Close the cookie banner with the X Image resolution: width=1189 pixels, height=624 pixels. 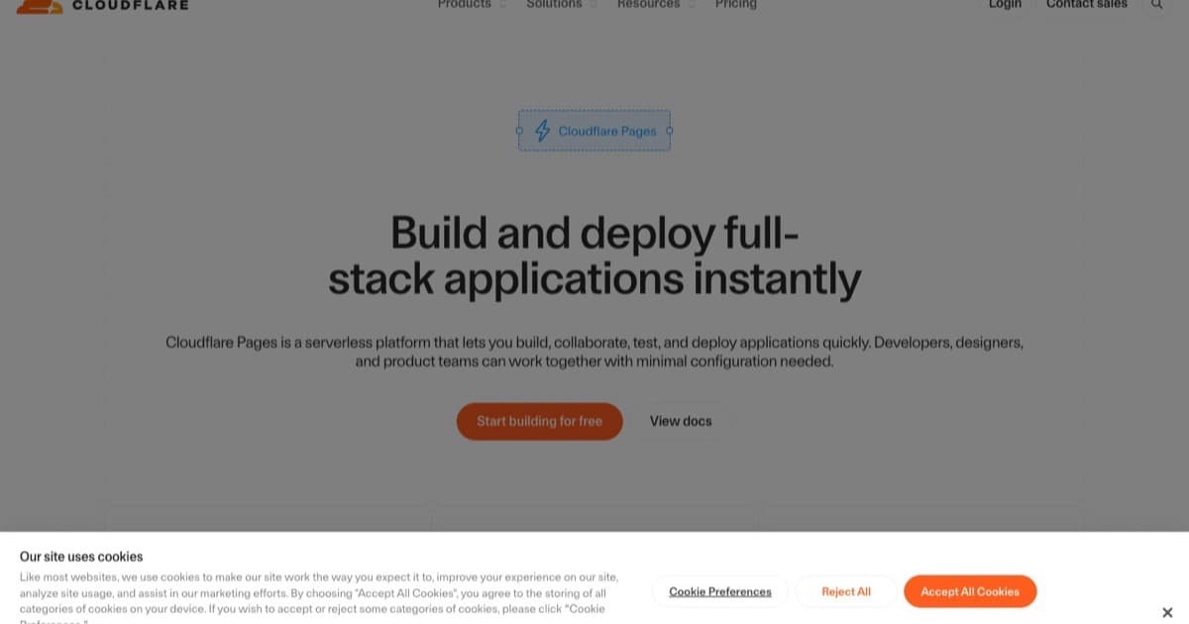point(1167,612)
